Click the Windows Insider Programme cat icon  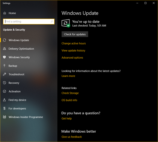coord(5,117)
